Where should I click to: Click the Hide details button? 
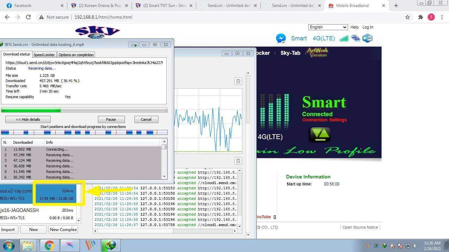coord(28,119)
